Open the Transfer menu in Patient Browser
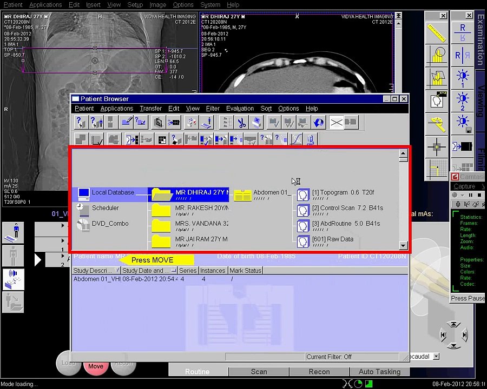The width and height of the screenshot is (487, 389). [x=150, y=108]
